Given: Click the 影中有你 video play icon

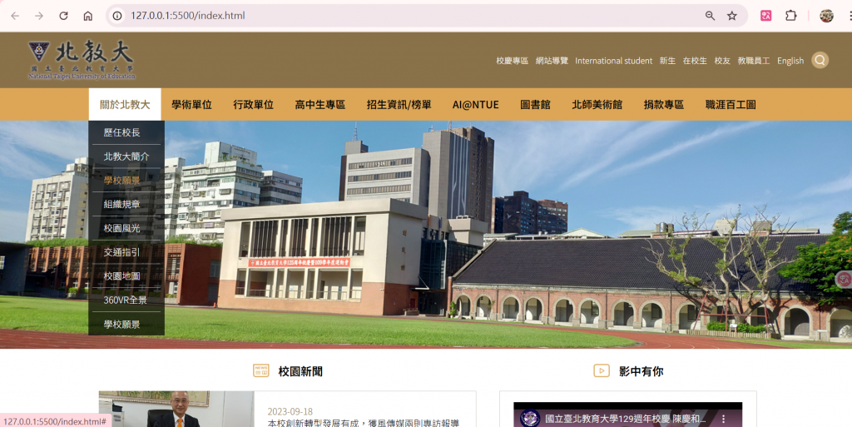Looking at the screenshot, I should pyautogui.click(x=601, y=370).
